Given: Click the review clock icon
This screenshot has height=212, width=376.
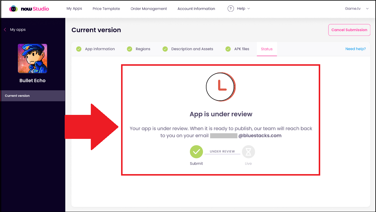Looking at the screenshot, I should click(x=221, y=87).
